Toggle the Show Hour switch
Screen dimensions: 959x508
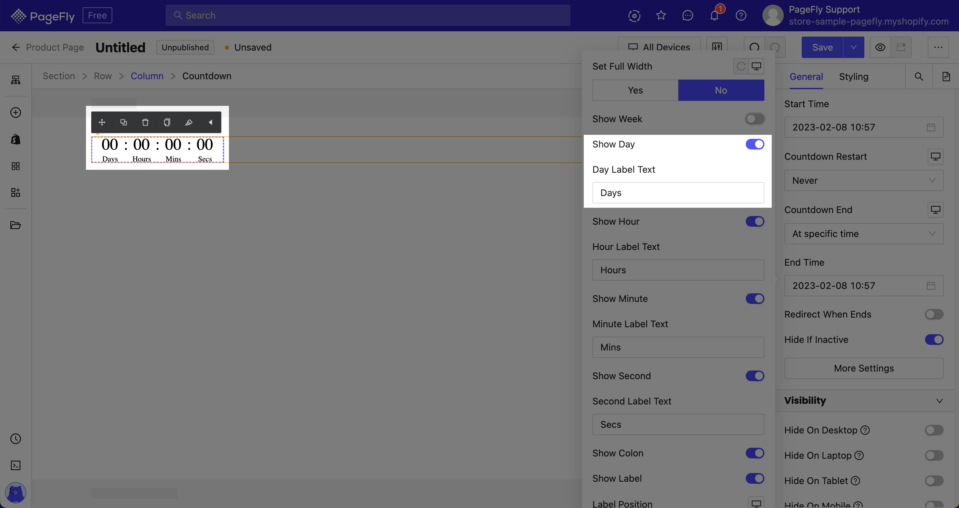click(755, 221)
